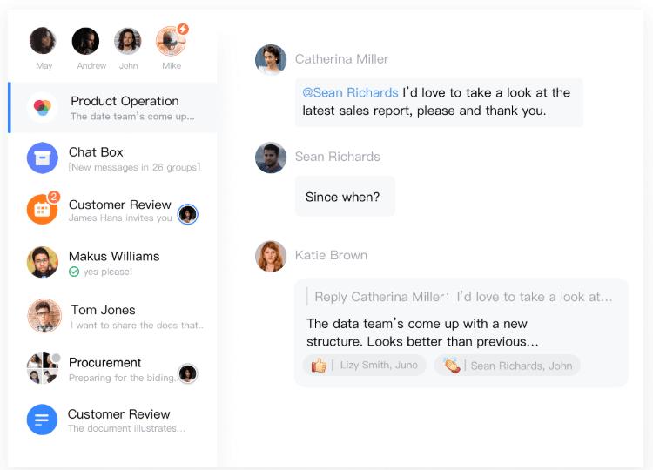Click the clapping hands reaction icon

tap(452, 366)
